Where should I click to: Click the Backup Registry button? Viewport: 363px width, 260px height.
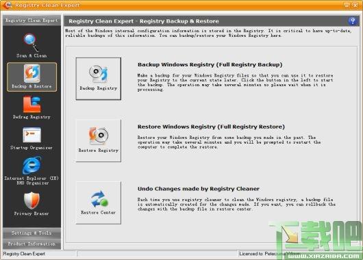(99, 79)
